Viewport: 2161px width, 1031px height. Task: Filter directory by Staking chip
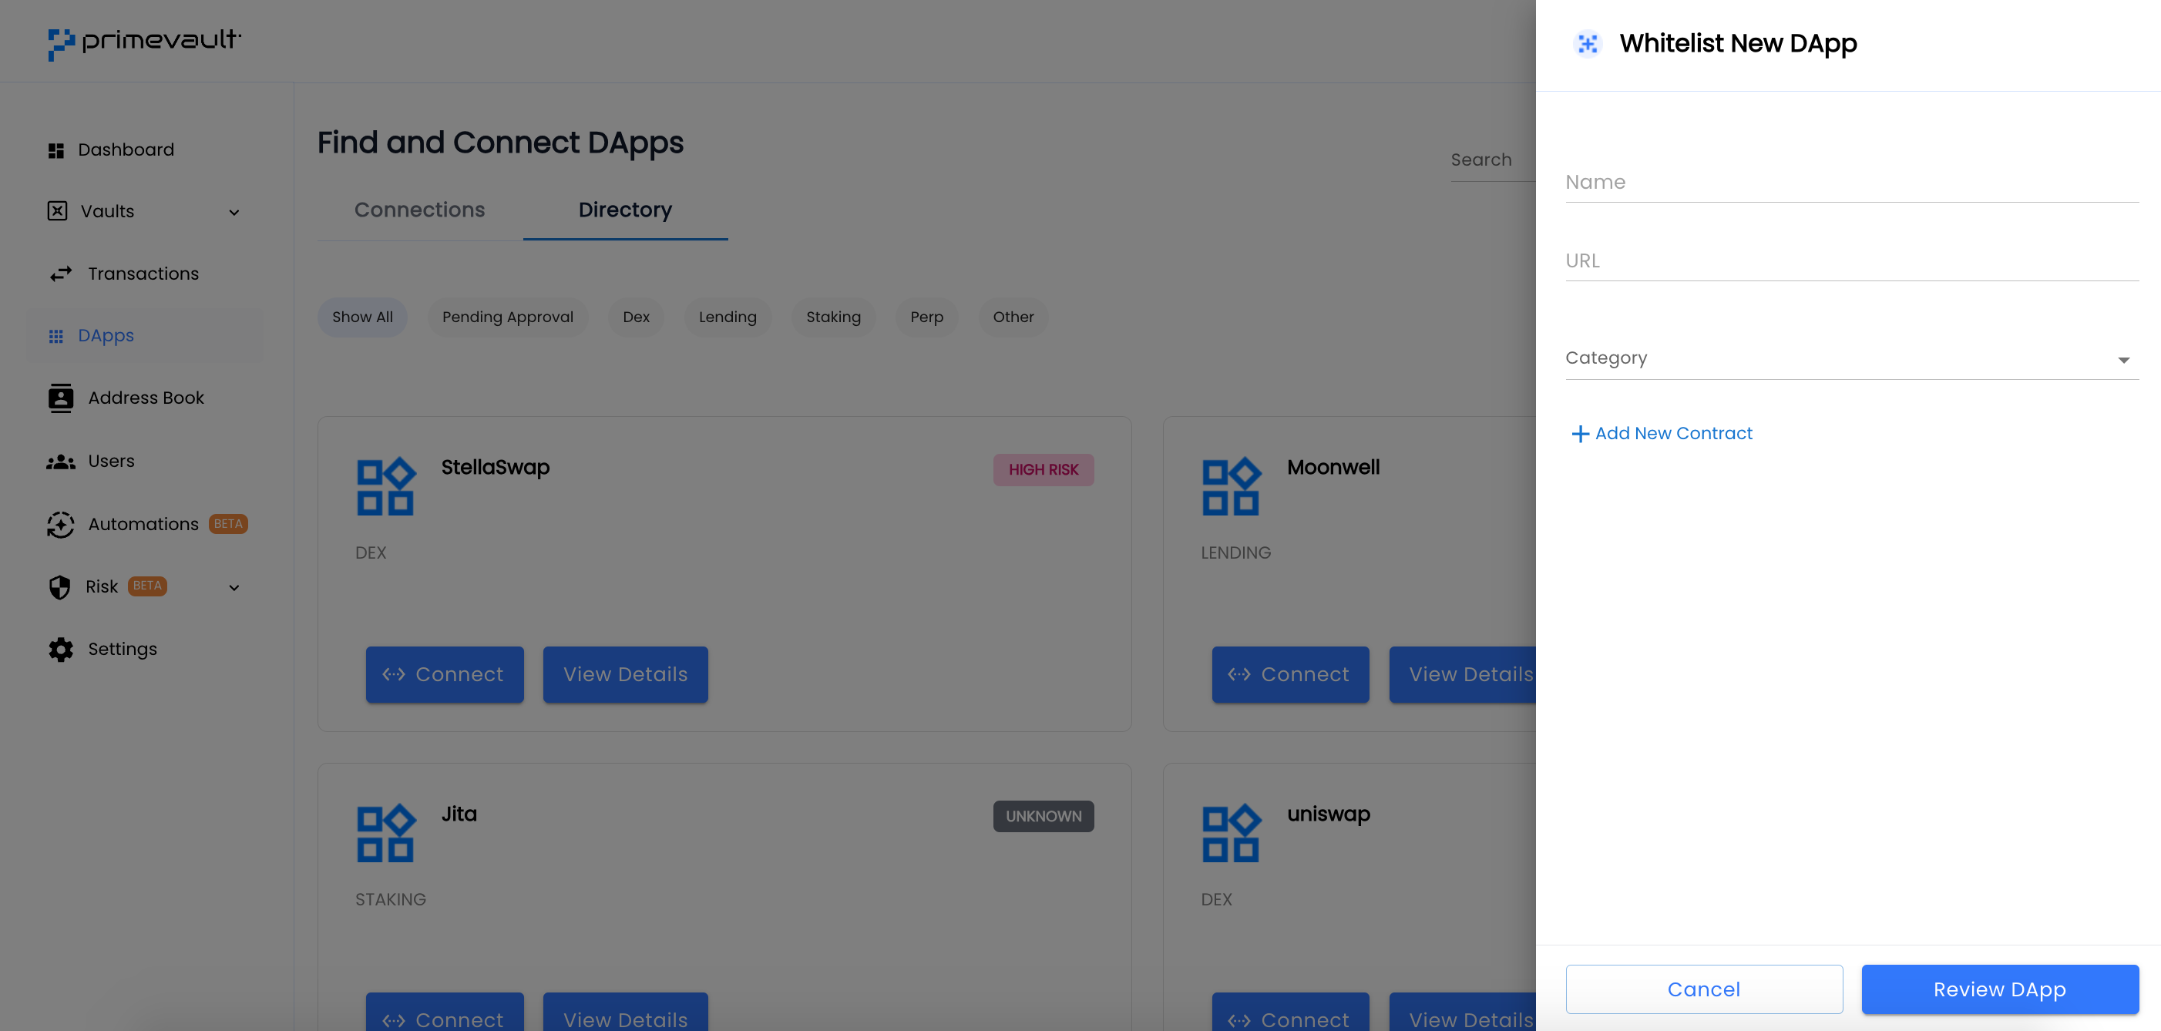click(833, 317)
